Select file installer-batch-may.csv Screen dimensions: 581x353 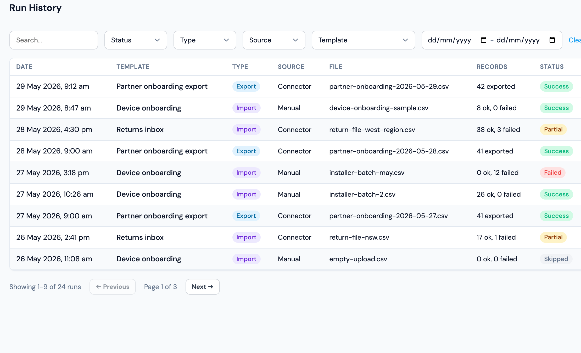point(367,173)
